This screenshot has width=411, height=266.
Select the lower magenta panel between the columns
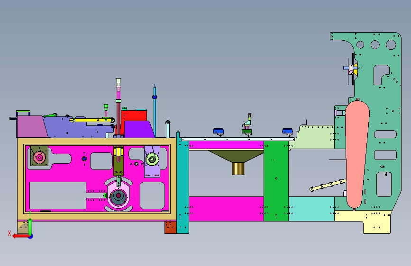226,209
